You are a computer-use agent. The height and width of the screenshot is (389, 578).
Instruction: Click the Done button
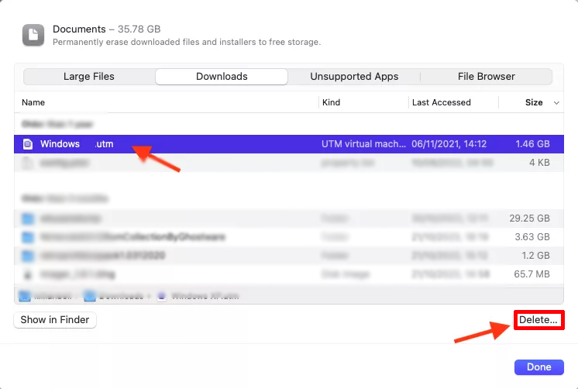pyautogui.click(x=539, y=367)
